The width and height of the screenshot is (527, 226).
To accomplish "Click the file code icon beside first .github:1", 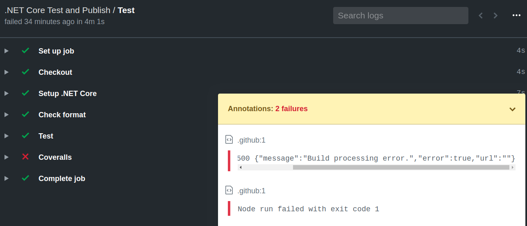I will point(229,140).
